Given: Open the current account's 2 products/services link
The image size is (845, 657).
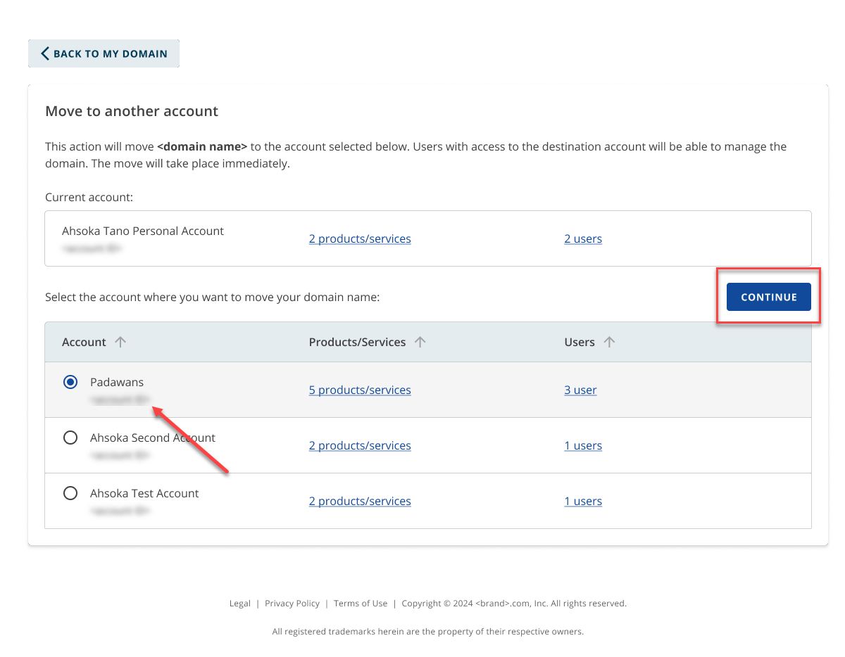Looking at the screenshot, I should pos(360,238).
